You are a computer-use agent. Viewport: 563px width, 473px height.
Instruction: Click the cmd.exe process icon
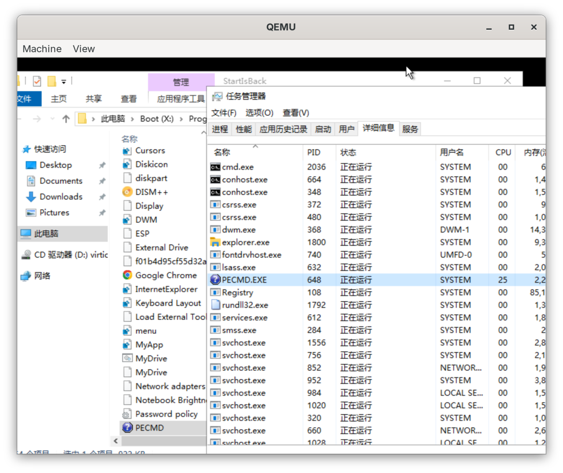click(x=215, y=167)
